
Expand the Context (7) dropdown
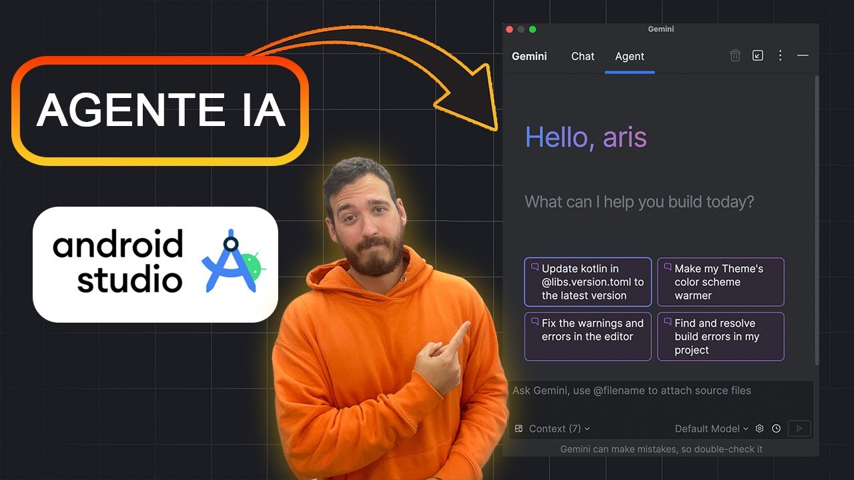point(559,429)
